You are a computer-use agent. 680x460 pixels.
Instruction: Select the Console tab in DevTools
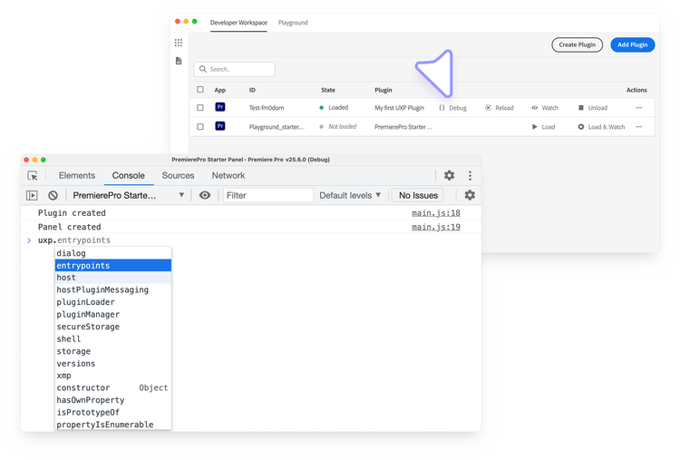(129, 175)
